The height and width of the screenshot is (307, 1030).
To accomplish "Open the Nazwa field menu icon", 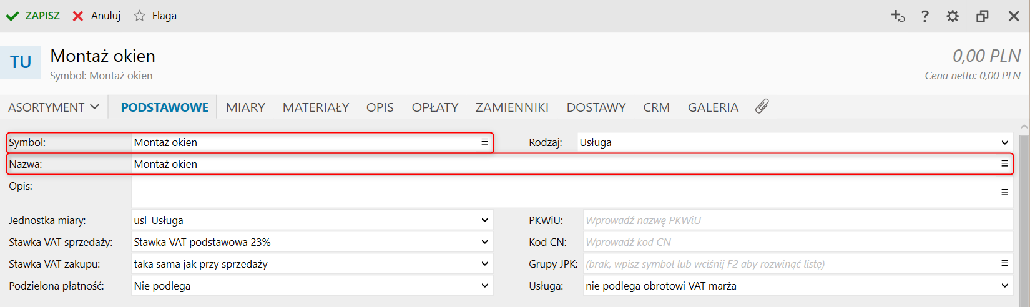I will (1004, 164).
